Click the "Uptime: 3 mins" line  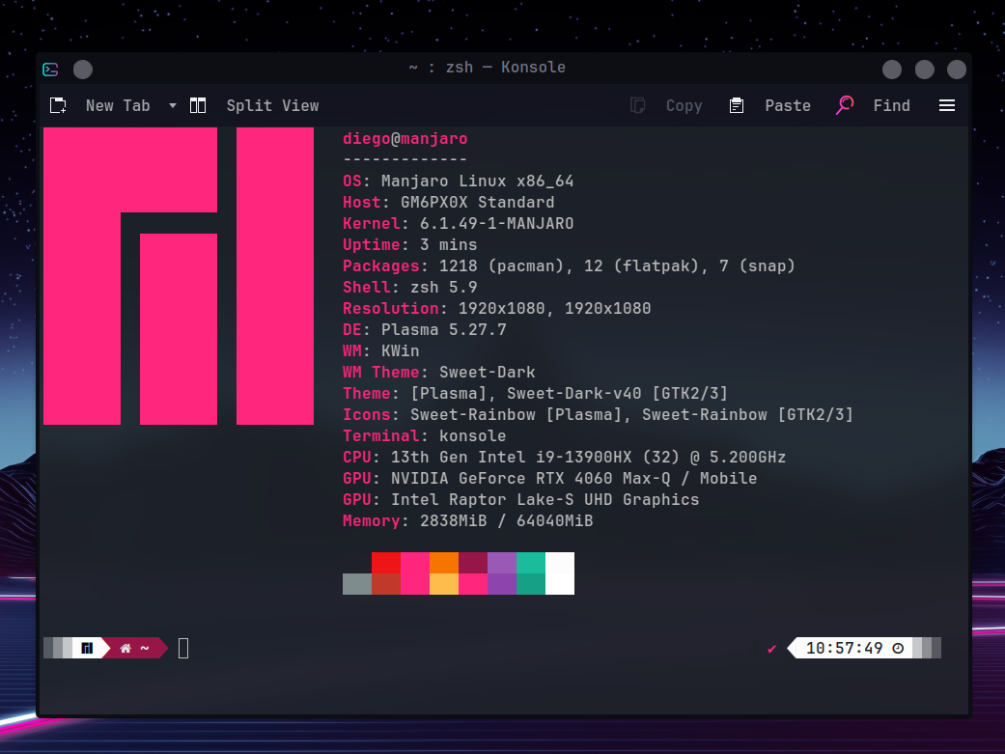coord(410,244)
